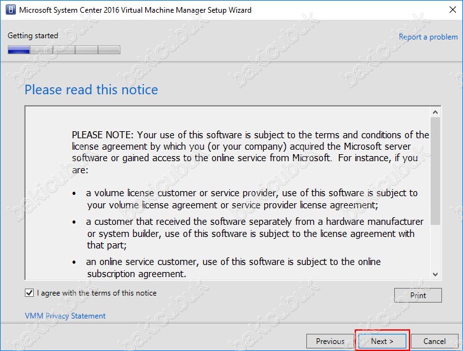Proceed by clicking Next
Screen dimensions: 463x351
click(382, 341)
